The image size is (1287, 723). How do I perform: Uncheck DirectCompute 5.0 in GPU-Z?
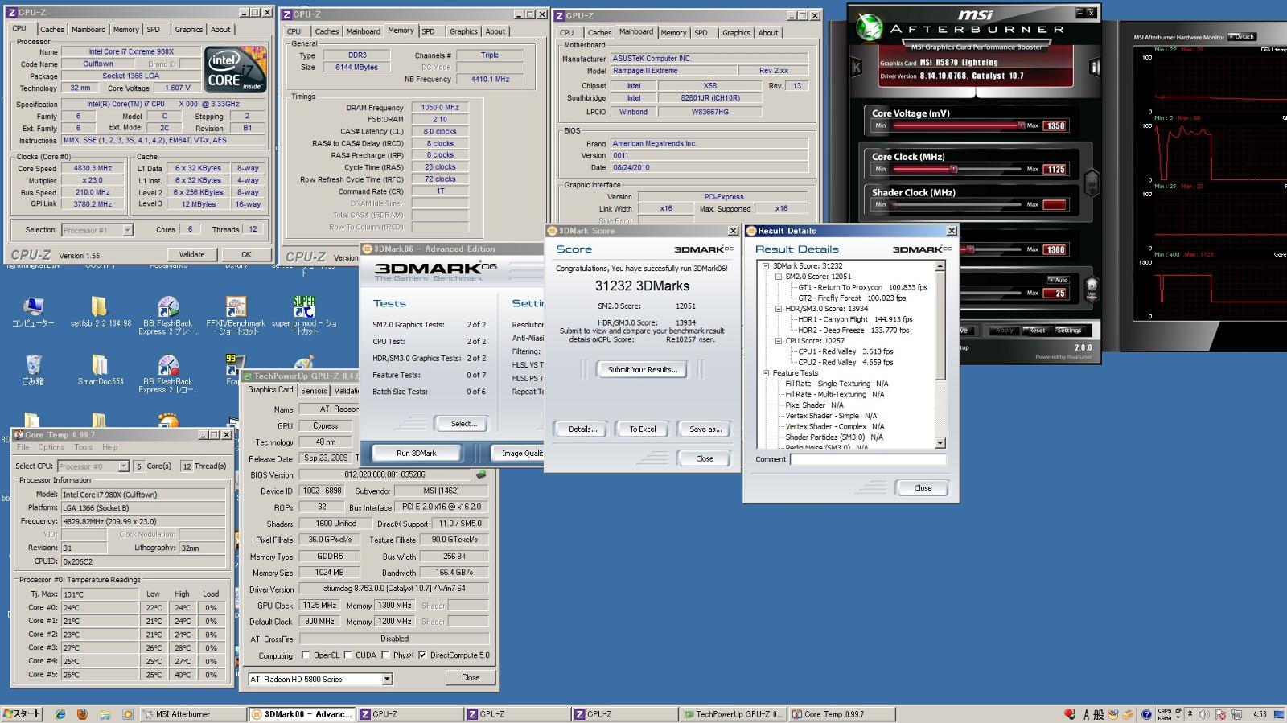click(422, 655)
